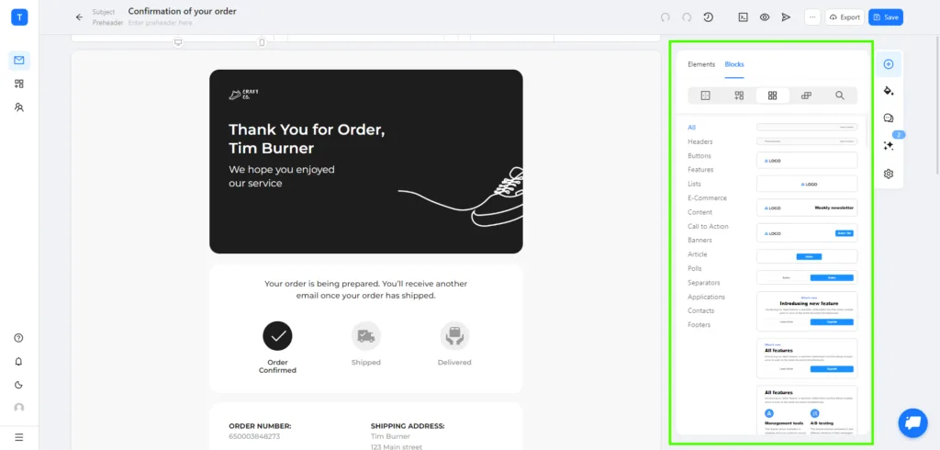The image size is (940, 450).
Task: Open the three-dots more options menu
Action: pos(812,17)
